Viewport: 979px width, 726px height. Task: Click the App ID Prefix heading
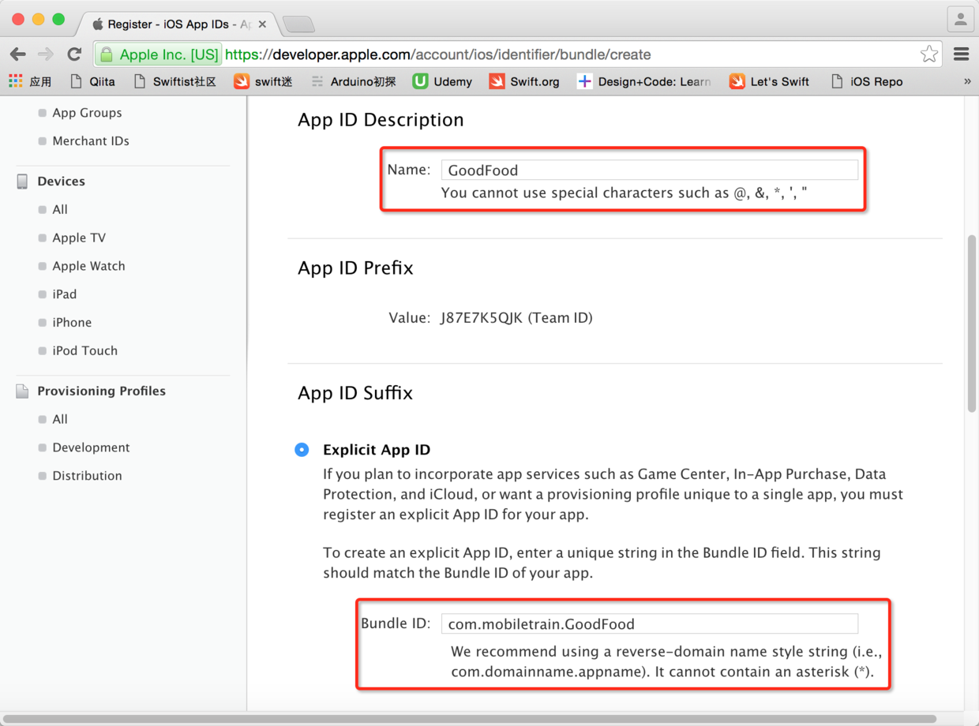coord(355,268)
